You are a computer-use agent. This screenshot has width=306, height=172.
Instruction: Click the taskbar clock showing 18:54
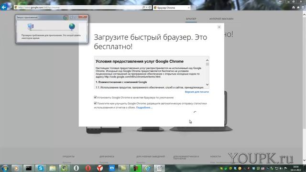click(x=295, y=168)
